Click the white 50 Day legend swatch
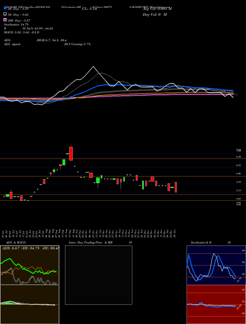 (x=5, y=14)
